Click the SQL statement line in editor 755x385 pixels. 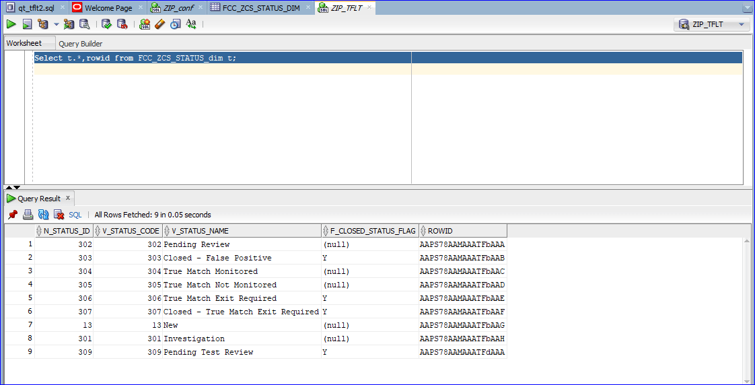[x=388, y=58]
